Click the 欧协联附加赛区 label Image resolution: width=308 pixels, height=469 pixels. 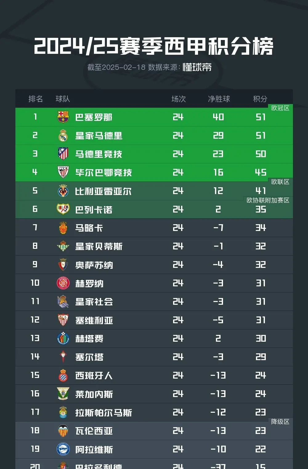click(268, 200)
